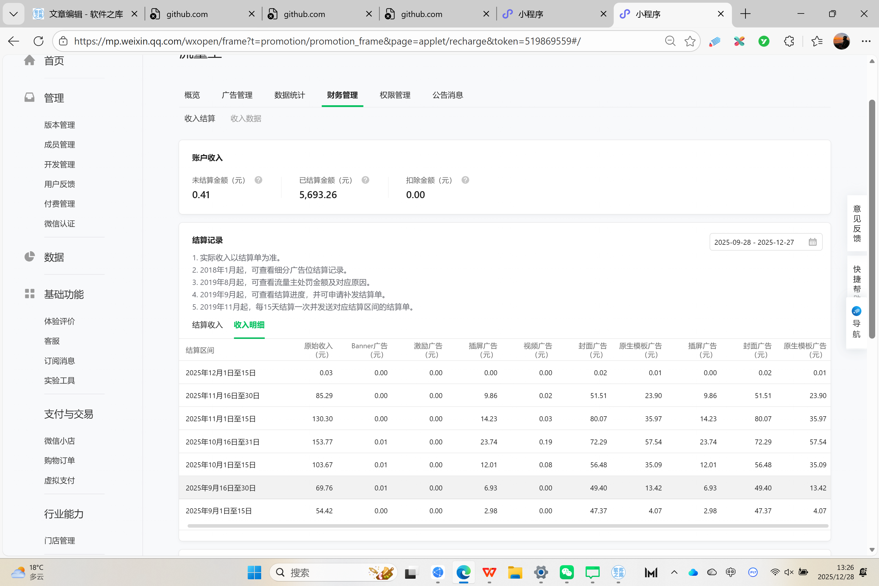Click the table's horizontal scrollbar
Screen dimensions: 879x586
click(508, 526)
